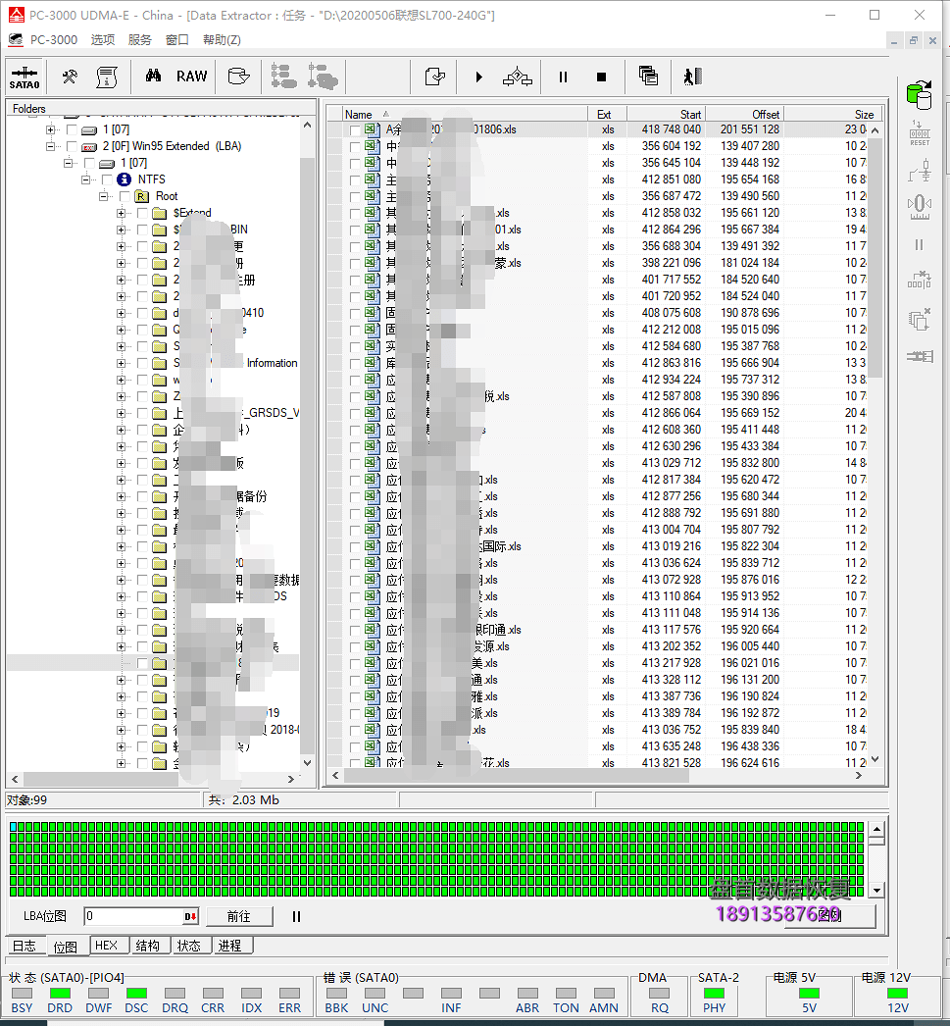The width and height of the screenshot is (950, 1026).
Task: Expand the folder ending in Information
Action: pos(121,363)
